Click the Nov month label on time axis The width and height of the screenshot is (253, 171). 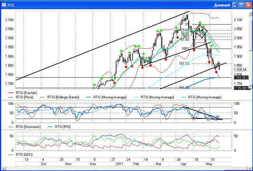pos(69,164)
